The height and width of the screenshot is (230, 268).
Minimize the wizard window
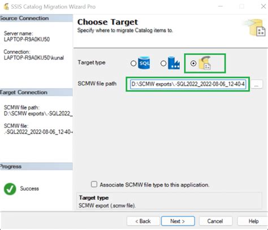pyautogui.click(x=221, y=6)
